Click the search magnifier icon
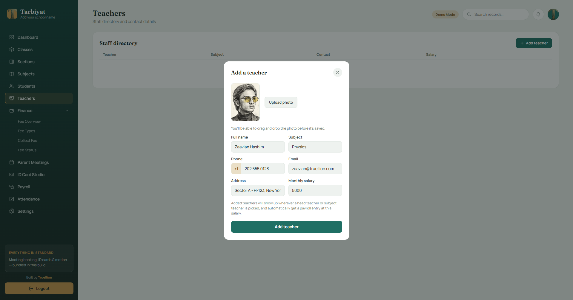The width and height of the screenshot is (573, 300). pyautogui.click(x=469, y=14)
